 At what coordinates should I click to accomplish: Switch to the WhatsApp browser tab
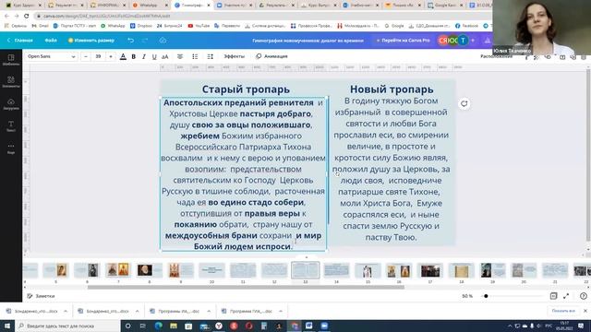coord(150,6)
